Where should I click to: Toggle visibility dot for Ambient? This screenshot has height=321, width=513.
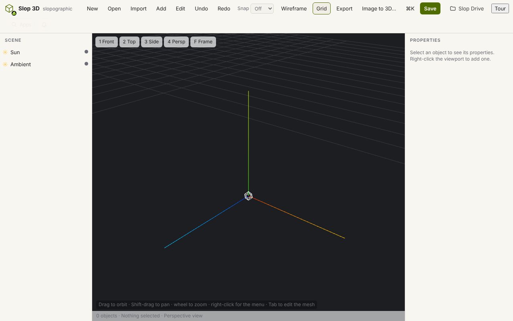pyautogui.click(x=86, y=64)
